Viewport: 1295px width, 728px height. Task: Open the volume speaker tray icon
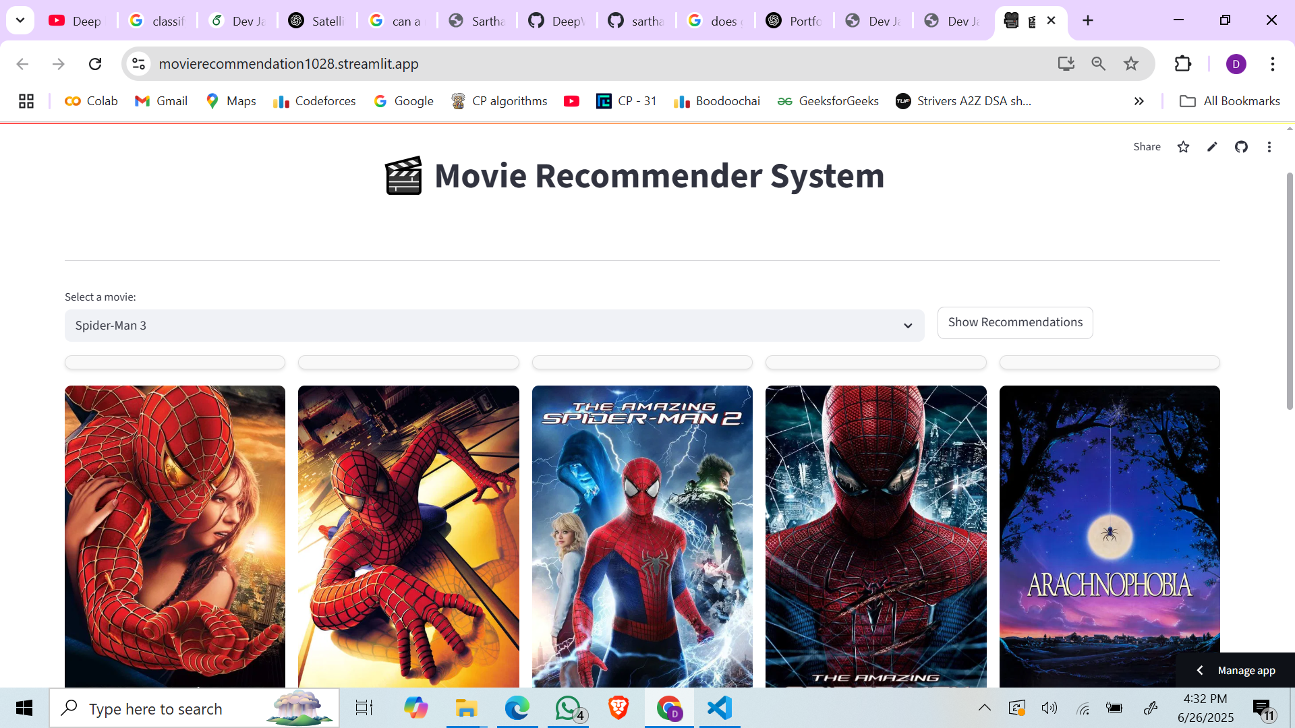pos(1049,708)
